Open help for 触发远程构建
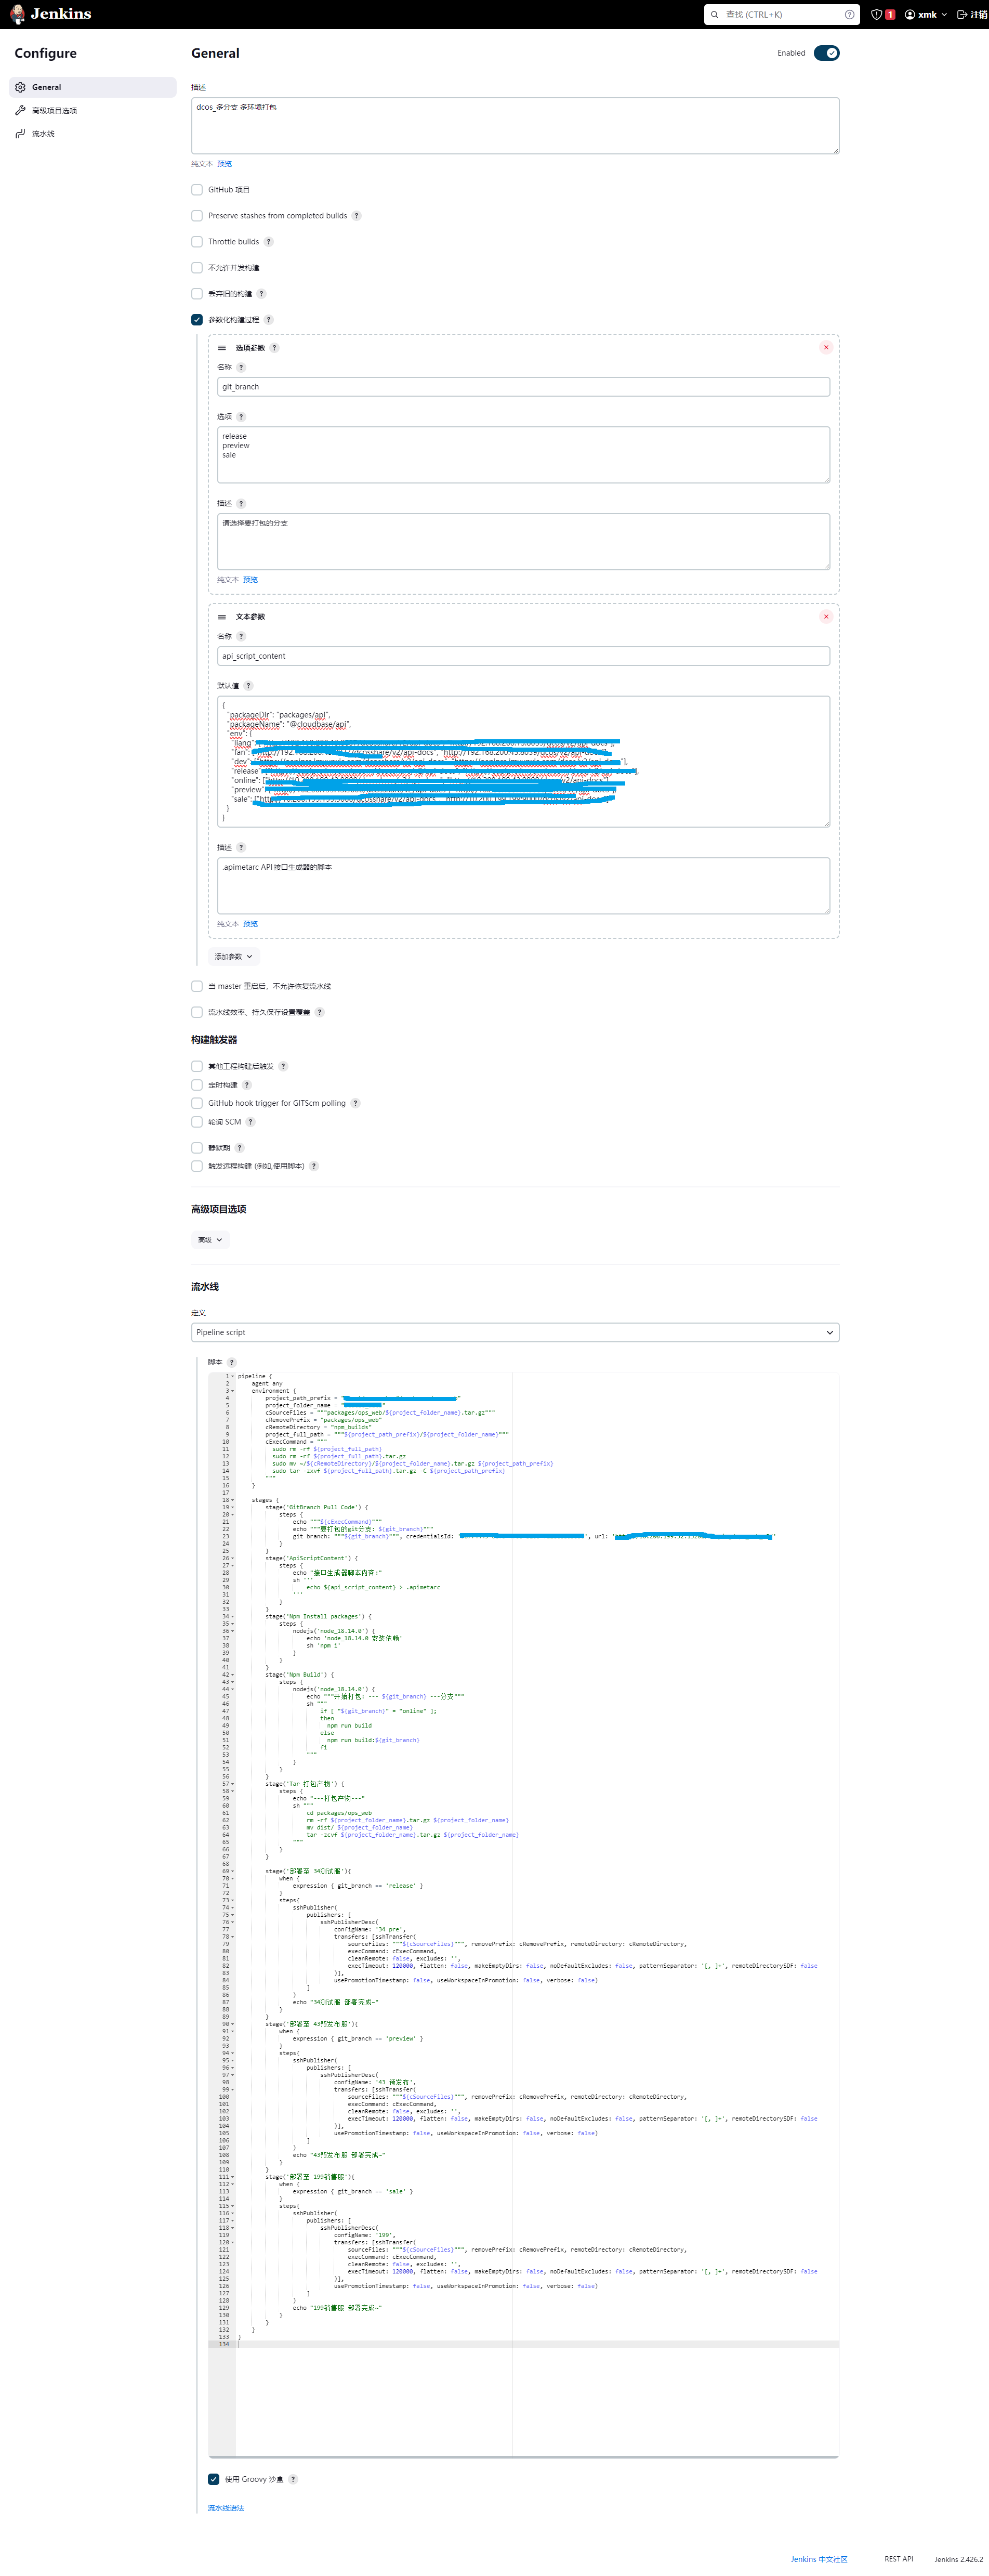989x2576 pixels. pyautogui.click(x=314, y=1166)
